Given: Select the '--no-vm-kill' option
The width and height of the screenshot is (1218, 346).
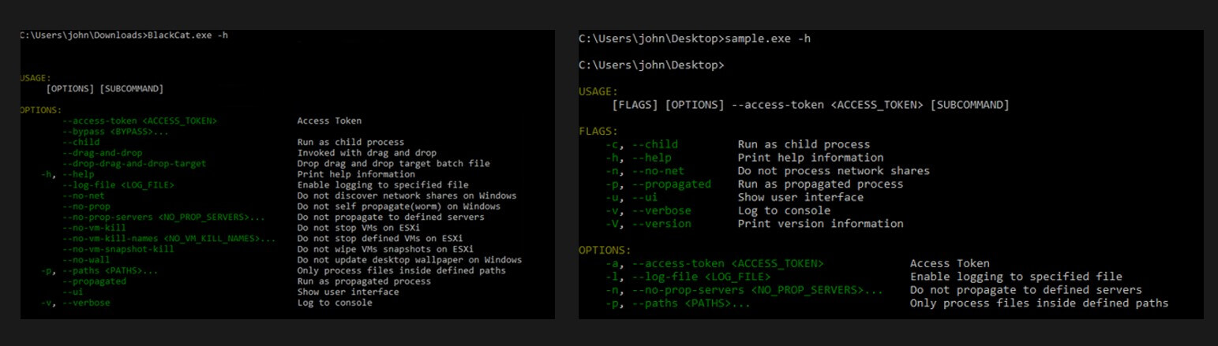Looking at the screenshot, I should [x=94, y=228].
